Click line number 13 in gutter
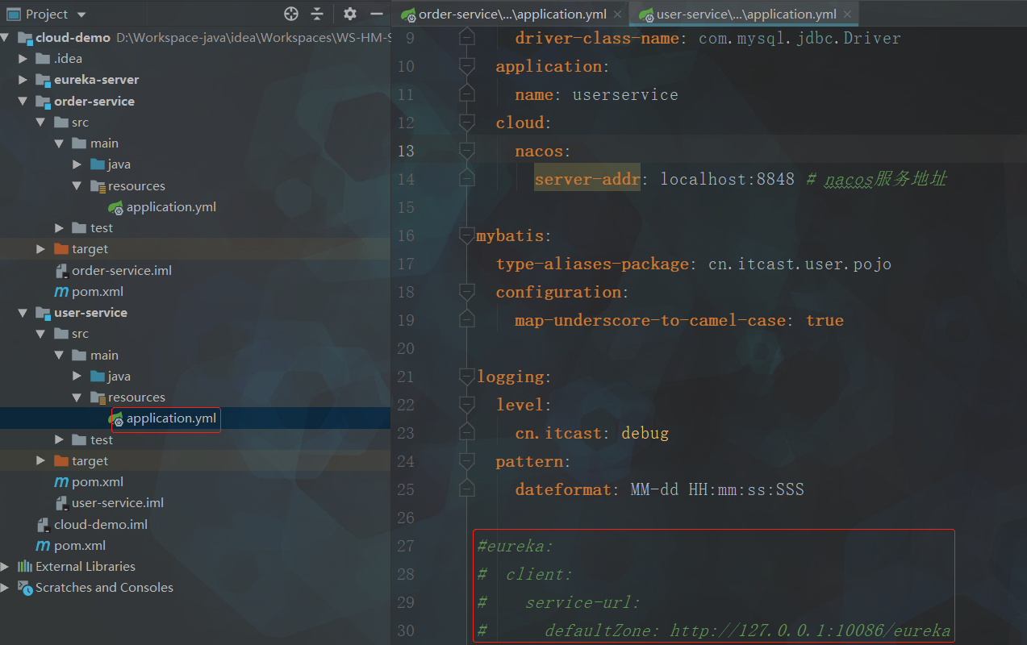Screen dimensions: 1027x645 (406, 151)
